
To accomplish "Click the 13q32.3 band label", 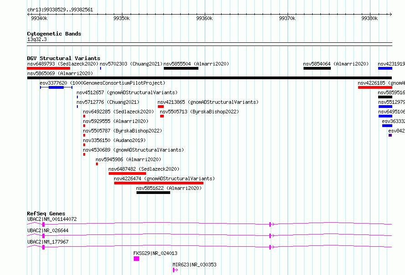I will [37, 39].
